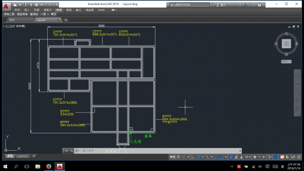Toggle 2D object snap in status bar
Viewport: 304px width, 171px height.
tap(221, 157)
